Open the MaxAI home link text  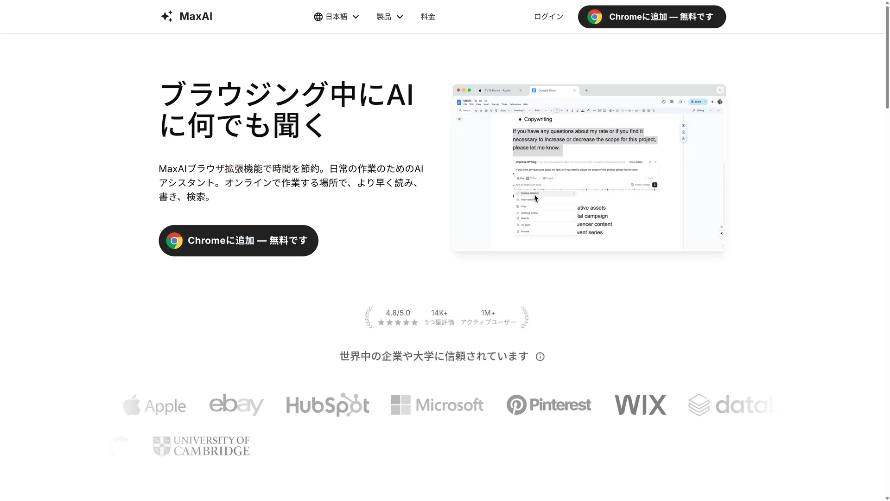[196, 16]
